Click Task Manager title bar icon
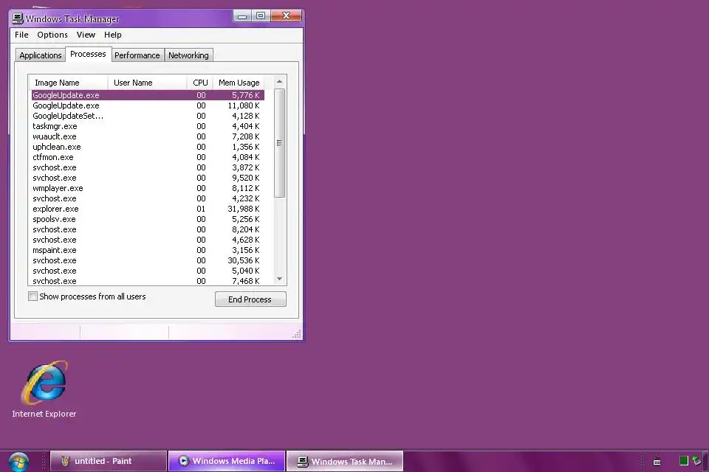Screen dimensions: 709x472 18,18
